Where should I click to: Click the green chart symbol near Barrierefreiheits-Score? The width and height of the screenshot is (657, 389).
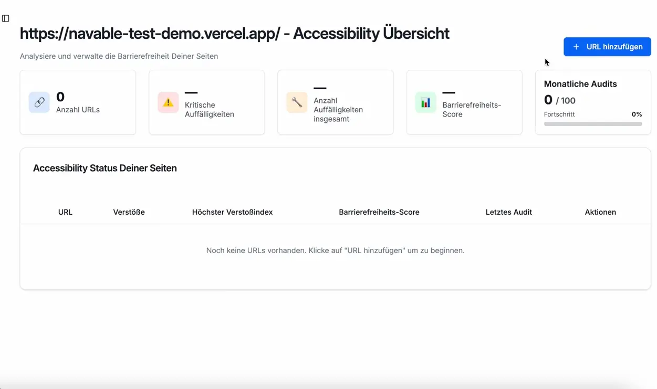pos(425,102)
